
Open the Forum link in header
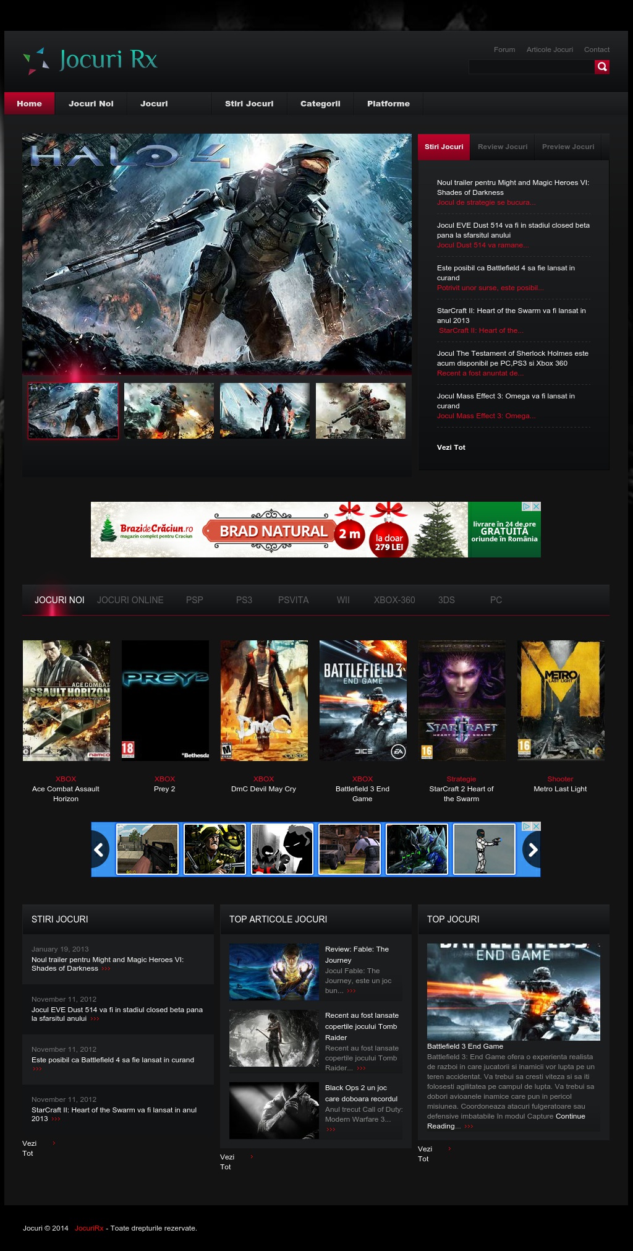point(504,49)
